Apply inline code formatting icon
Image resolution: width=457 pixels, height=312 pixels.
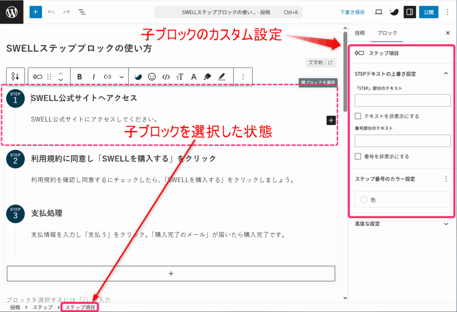pyautogui.click(x=166, y=77)
